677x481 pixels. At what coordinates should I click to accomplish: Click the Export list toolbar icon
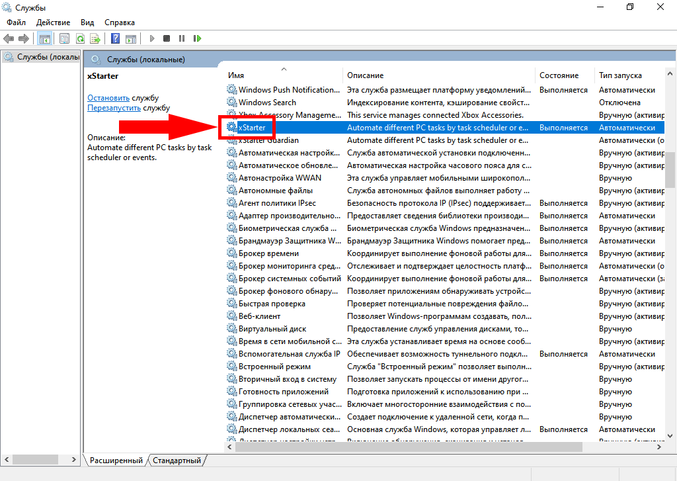95,39
